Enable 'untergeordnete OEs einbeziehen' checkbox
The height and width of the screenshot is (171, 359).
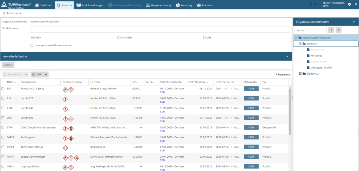pos(32,45)
